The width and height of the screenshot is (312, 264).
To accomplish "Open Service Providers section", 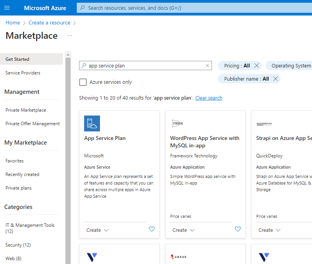I will click(x=23, y=73).
